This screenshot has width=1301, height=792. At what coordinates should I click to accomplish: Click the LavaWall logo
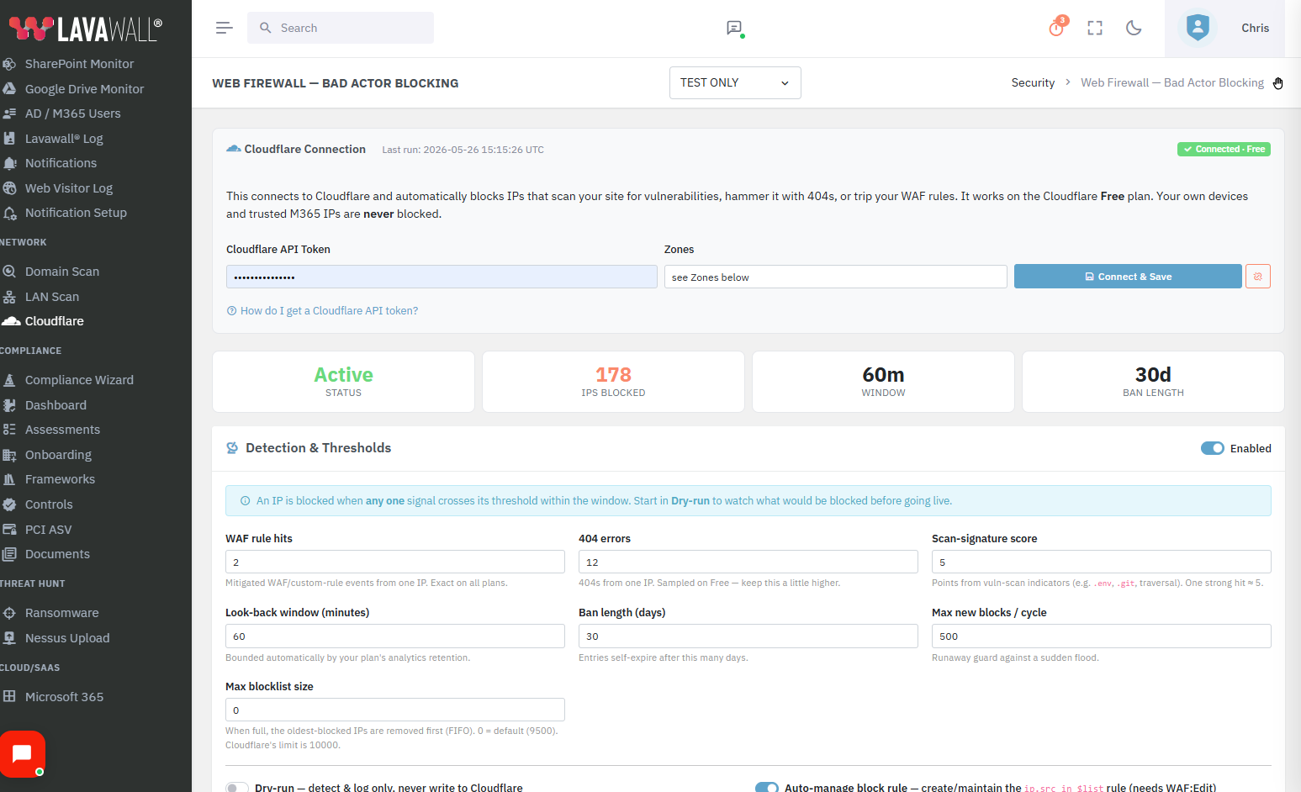tap(85, 29)
